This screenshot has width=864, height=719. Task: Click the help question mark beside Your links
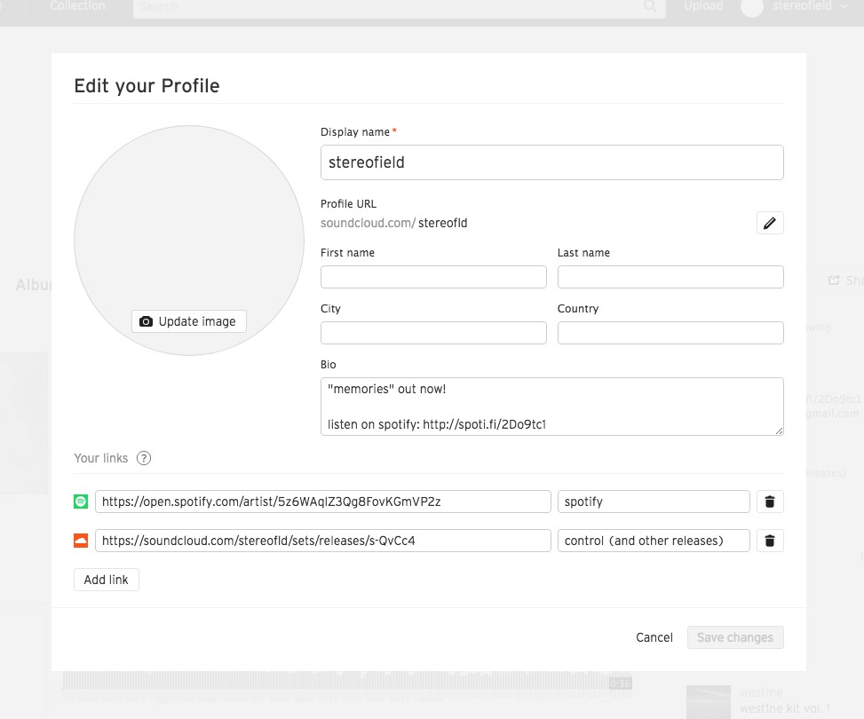click(144, 459)
